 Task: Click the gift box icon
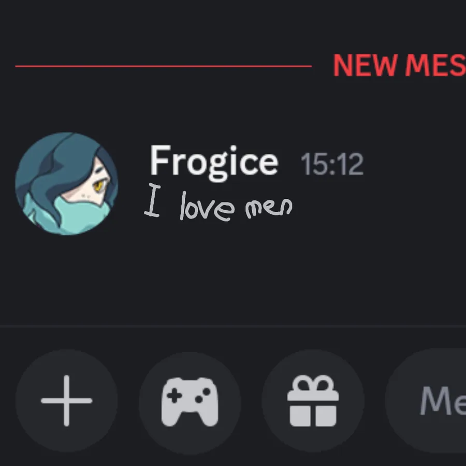(313, 401)
